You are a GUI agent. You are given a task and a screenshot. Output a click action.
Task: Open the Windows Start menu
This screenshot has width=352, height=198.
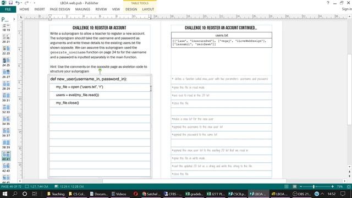coord(5,194)
